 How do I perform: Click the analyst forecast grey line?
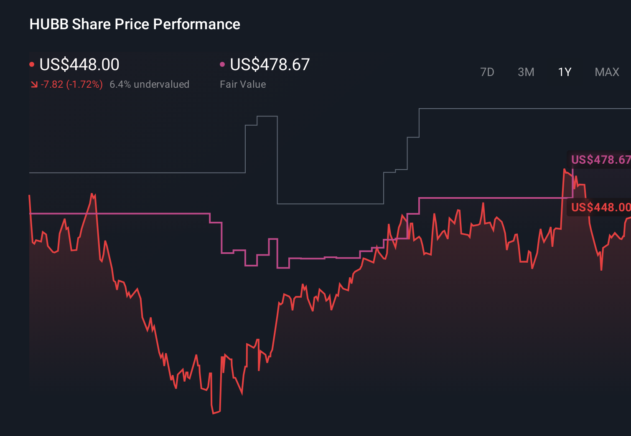pos(125,172)
